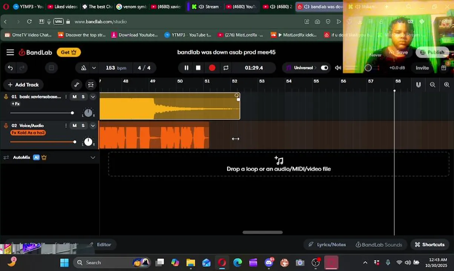Expand track 01 chevron
This screenshot has width=454, height=271.
[93, 97]
